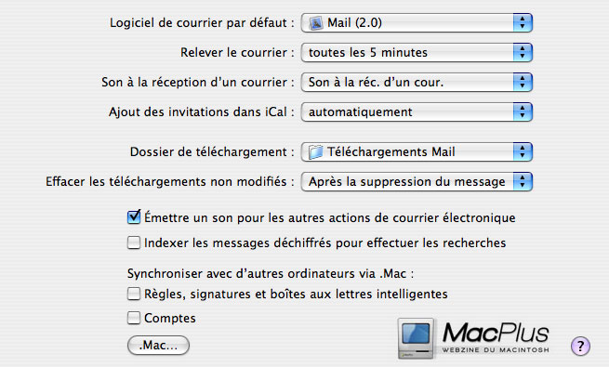Open the automatiquement iCal invitations dropdown

click(417, 112)
